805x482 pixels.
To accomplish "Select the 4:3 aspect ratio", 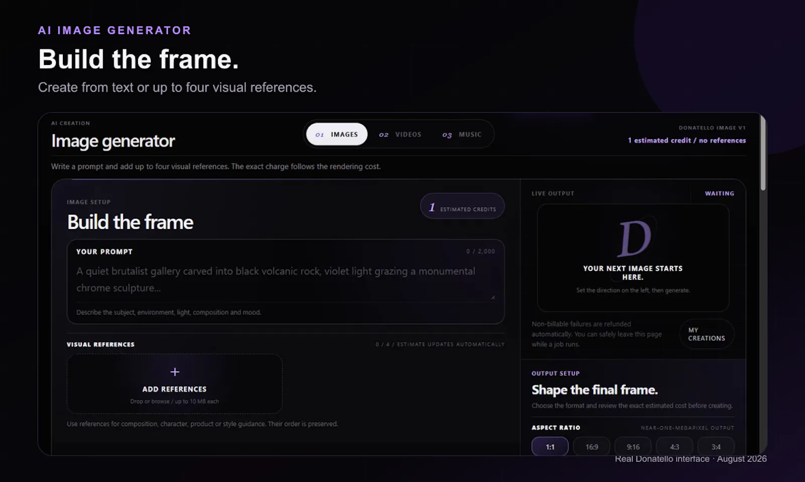I will (674, 447).
